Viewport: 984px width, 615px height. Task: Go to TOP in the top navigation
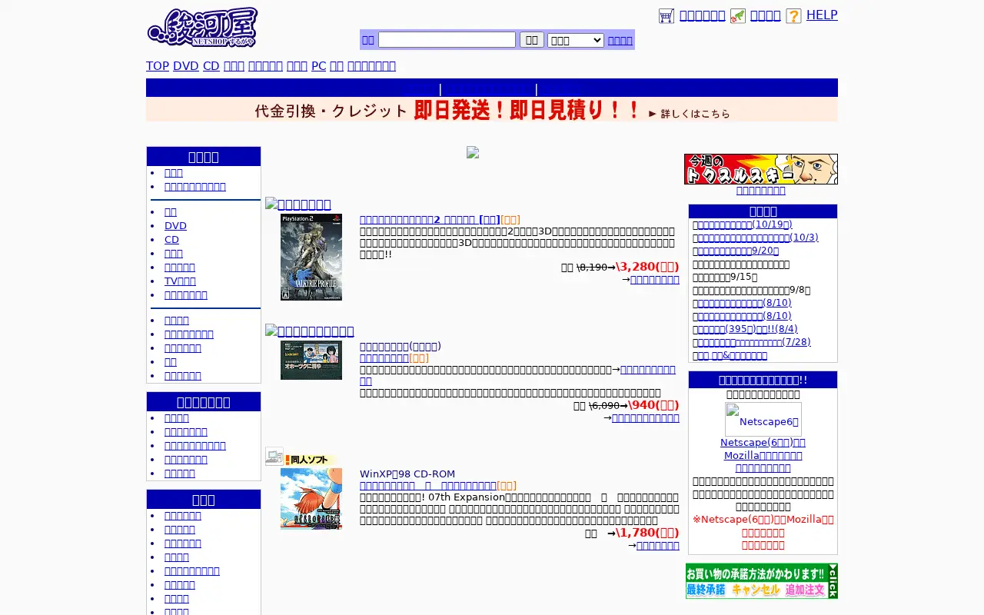[x=158, y=66]
